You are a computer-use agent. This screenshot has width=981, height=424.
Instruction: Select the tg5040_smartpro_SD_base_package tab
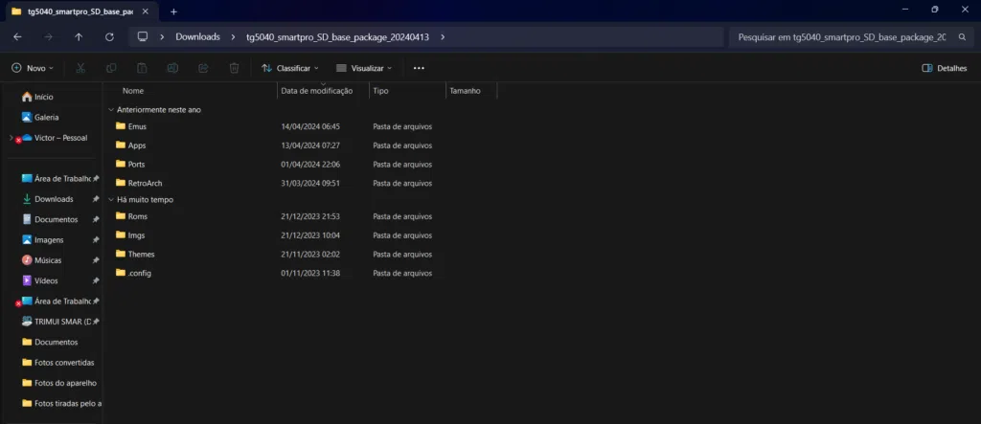[75, 11]
